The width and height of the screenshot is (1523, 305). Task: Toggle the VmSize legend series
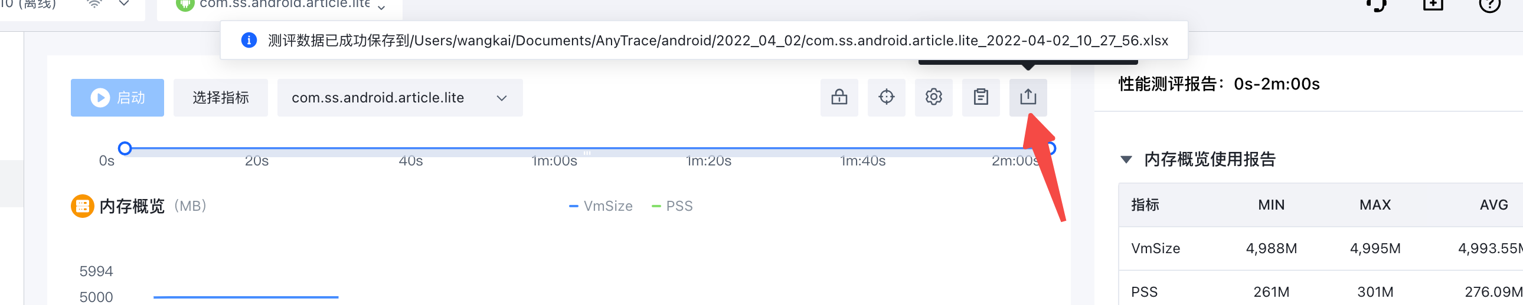click(601, 206)
